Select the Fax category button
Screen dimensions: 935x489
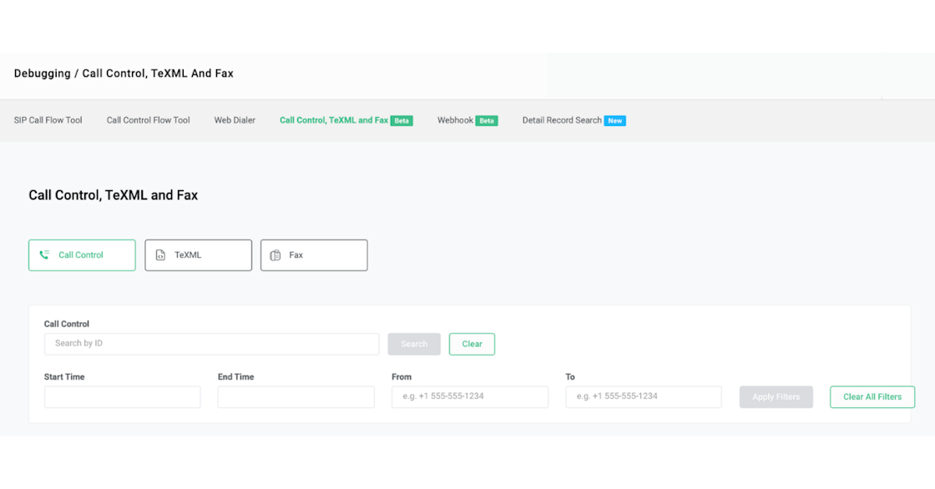pos(314,255)
